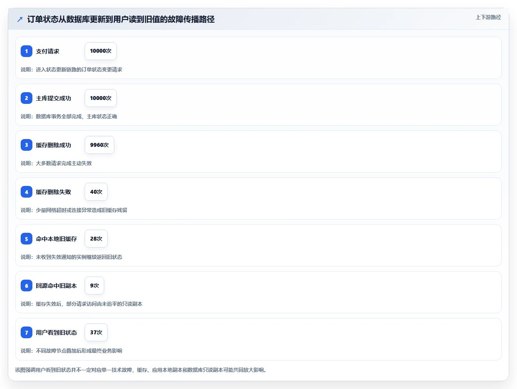Click the 支付请求 step title

(48, 51)
